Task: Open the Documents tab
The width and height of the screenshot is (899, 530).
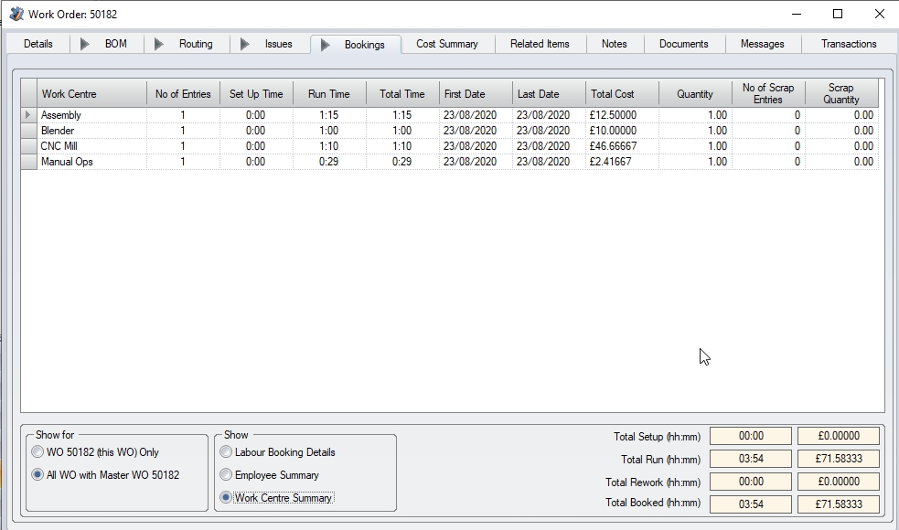Action: 683,44
